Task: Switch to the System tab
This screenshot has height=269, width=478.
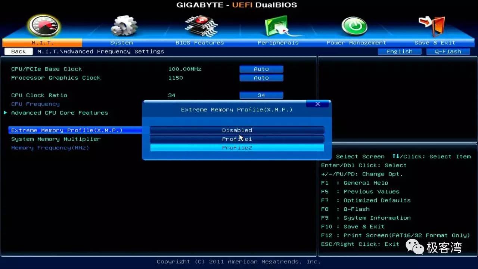Action: (121, 43)
